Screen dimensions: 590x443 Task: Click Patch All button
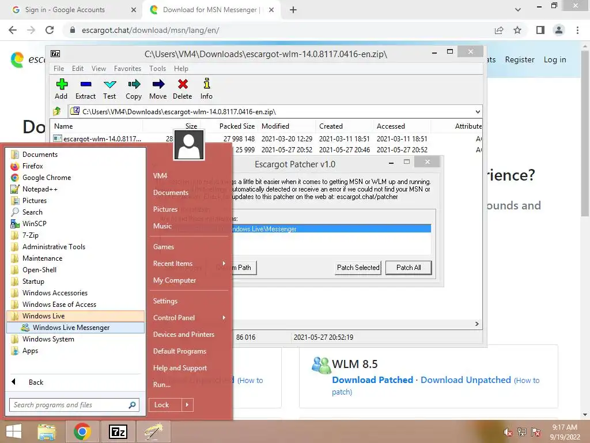coord(409,268)
